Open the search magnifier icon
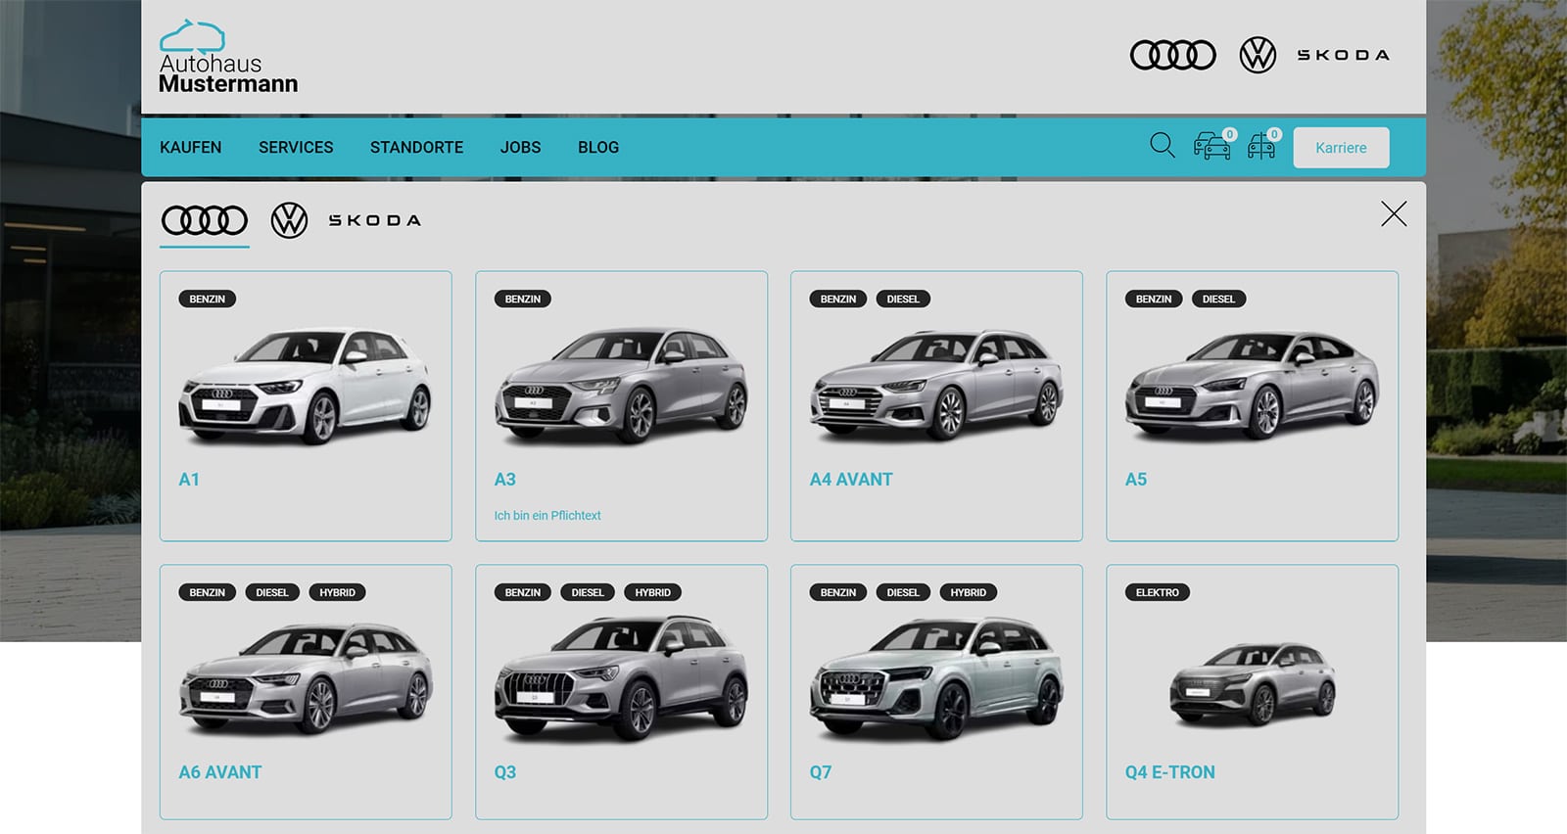The image size is (1567, 834). tap(1162, 146)
